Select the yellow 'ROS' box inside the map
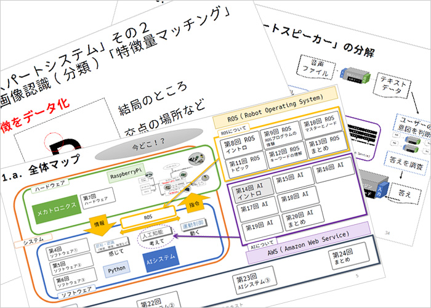The height and width of the screenshot is (308, 431). [x=148, y=217]
